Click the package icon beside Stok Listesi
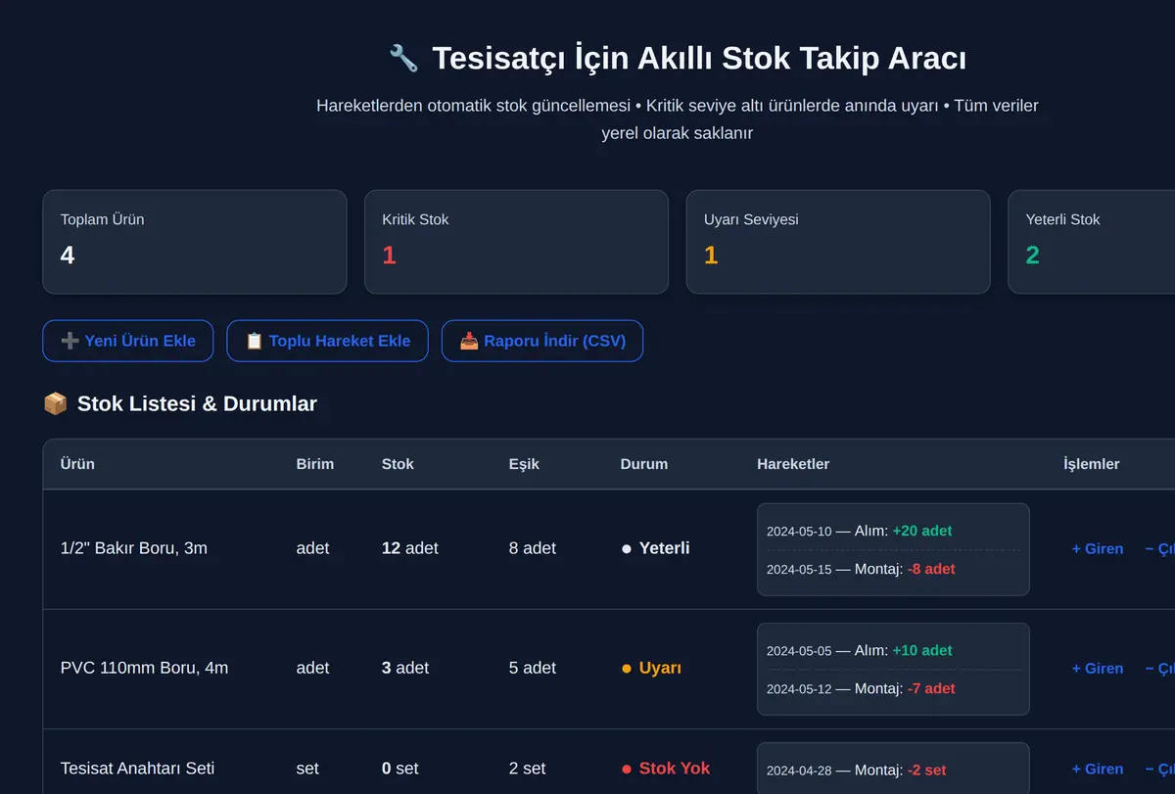This screenshot has height=794, width=1175. coord(56,403)
